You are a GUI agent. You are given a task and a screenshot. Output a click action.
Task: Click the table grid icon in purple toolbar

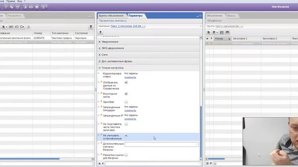[x=37, y=7]
